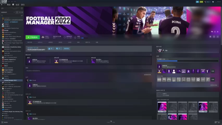Click the status update input field
This screenshot has width=222, height=125.
(89, 71)
